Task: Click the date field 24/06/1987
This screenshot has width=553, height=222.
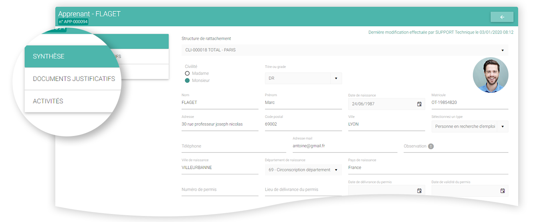Action: coord(386,104)
